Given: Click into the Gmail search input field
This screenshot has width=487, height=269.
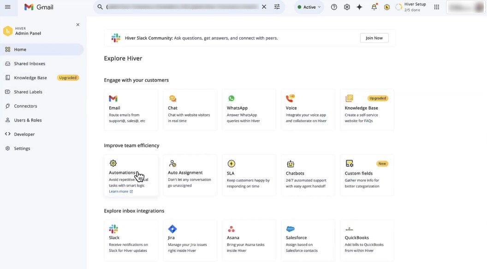Looking at the screenshot, I should click(182, 7).
